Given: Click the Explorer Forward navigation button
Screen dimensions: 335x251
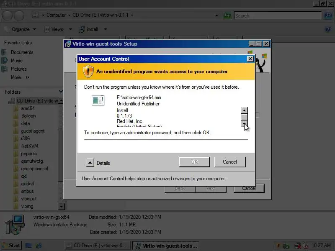Looking at the screenshot, I should [x=19, y=15].
